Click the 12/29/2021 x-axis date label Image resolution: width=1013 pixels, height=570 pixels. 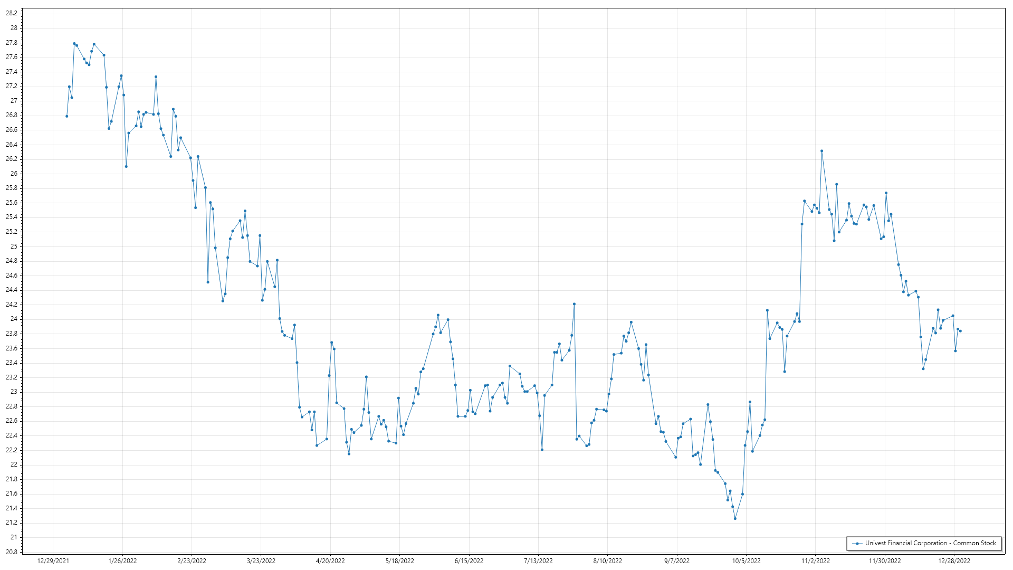click(x=53, y=561)
